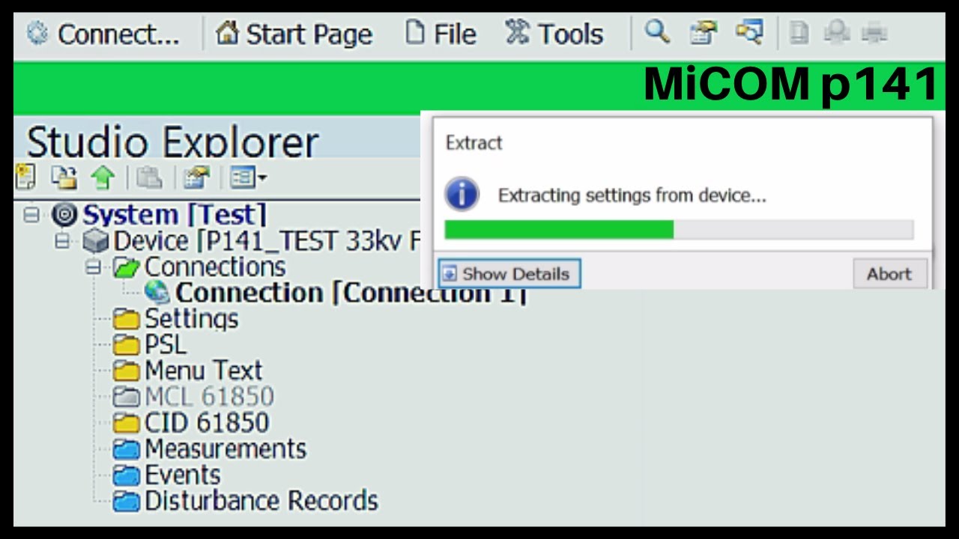Select the greyed MCL 61850 label

pyautogui.click(x=209, y=397)
